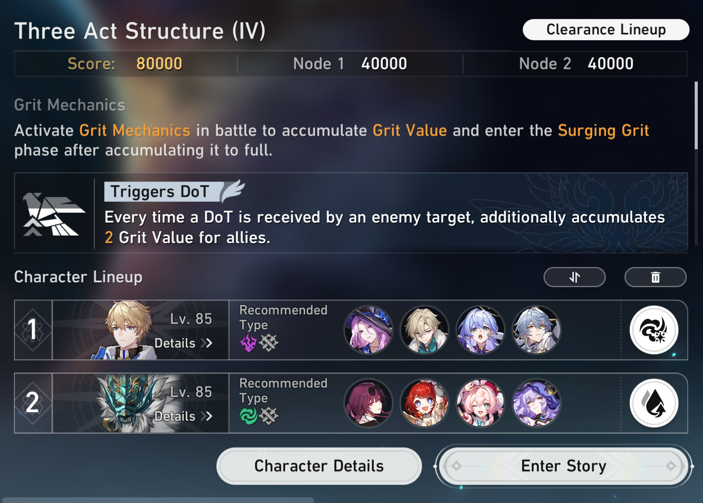
Task: Click the trash can clear lineup icon
Action: (655, 277)
